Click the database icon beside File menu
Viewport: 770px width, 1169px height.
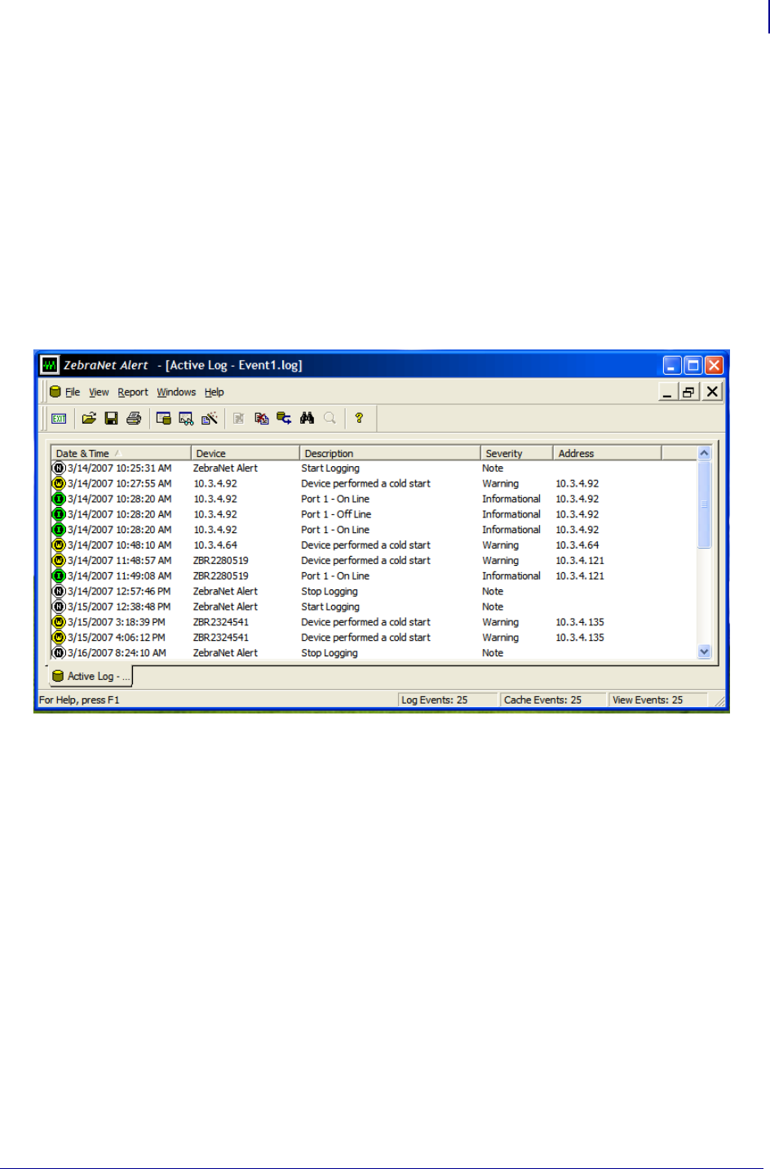point(55,392)
